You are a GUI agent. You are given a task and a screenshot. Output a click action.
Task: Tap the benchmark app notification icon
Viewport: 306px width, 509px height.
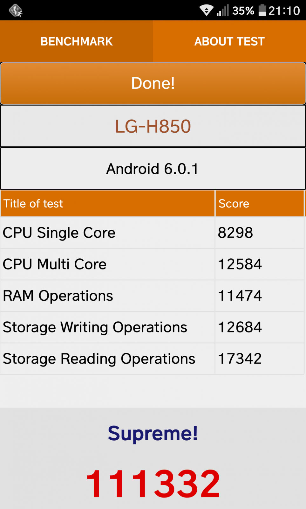[16, 10]
